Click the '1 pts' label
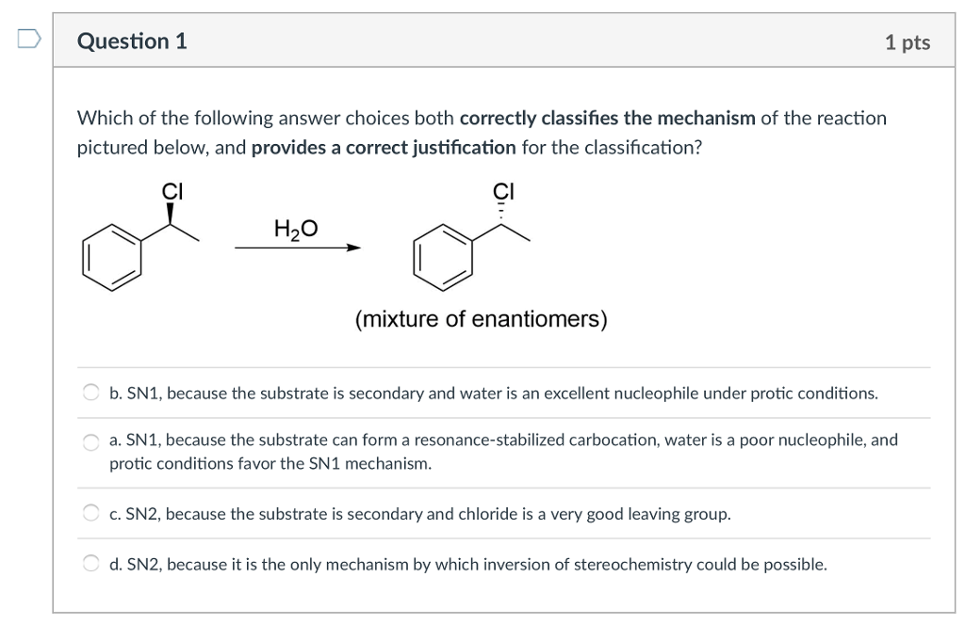 point(908,42)
